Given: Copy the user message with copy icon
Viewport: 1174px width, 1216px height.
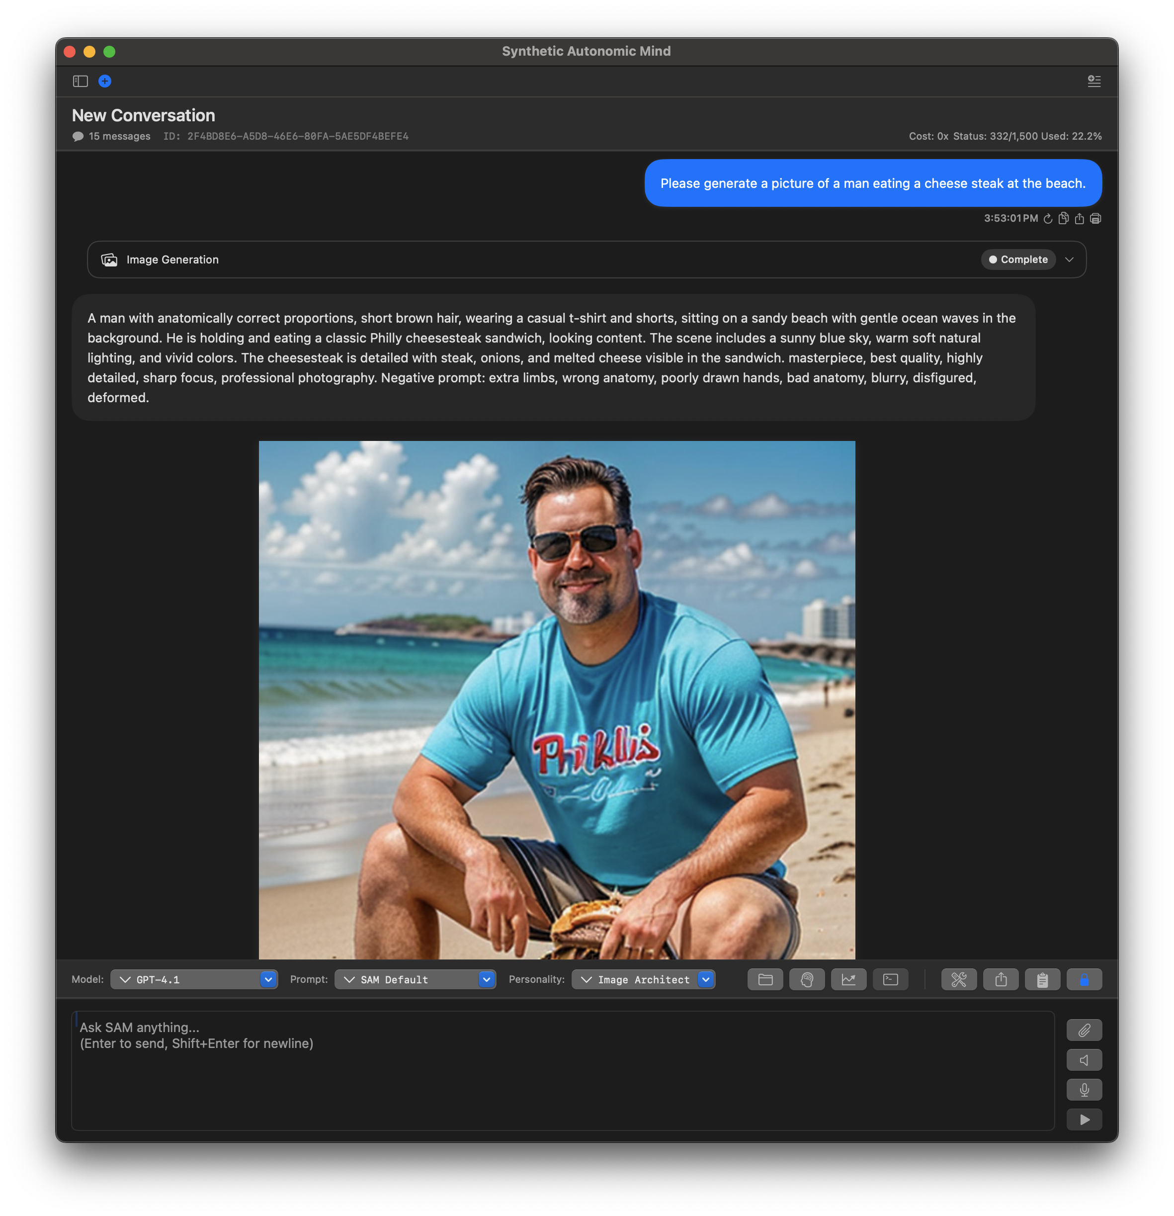Looking at the screenshot, I should (1064, 218).
